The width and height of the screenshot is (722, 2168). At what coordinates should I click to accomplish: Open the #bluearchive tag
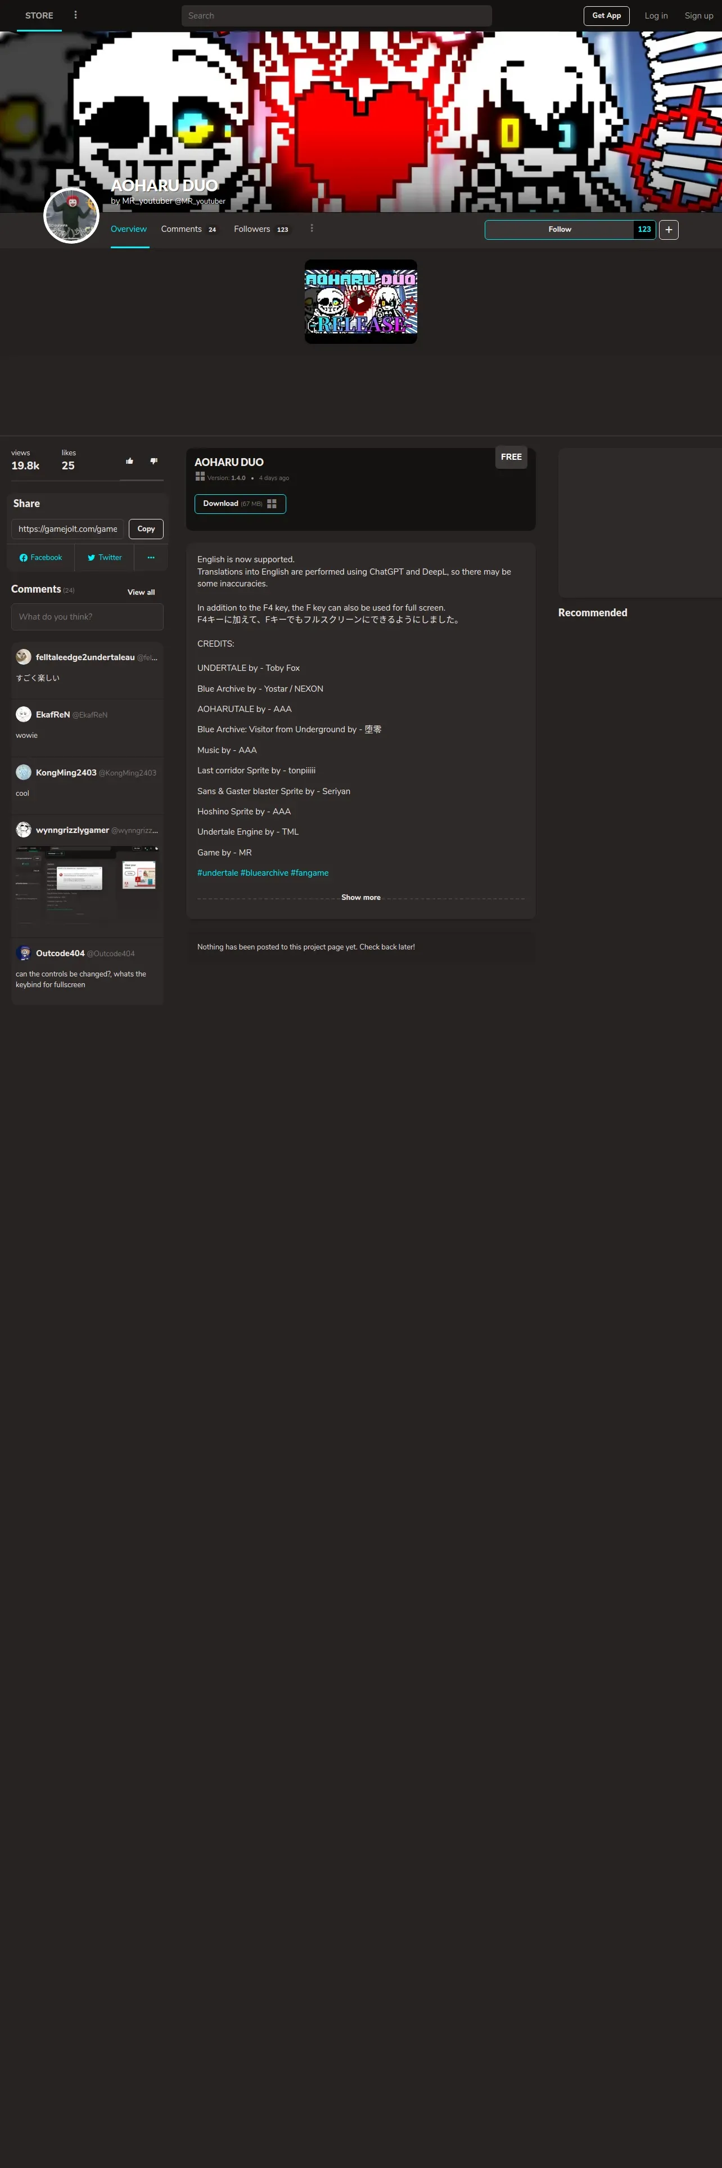point(265,873)
